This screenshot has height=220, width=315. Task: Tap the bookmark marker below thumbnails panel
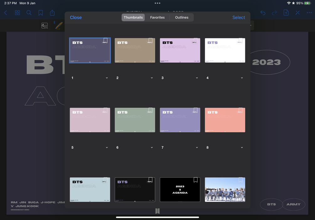point(157,211)
